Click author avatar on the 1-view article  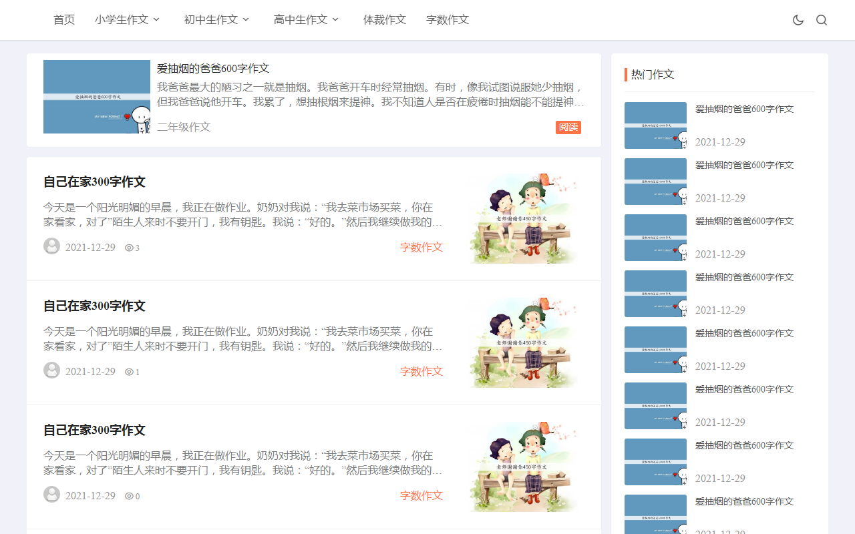click(x=51, y=370)
